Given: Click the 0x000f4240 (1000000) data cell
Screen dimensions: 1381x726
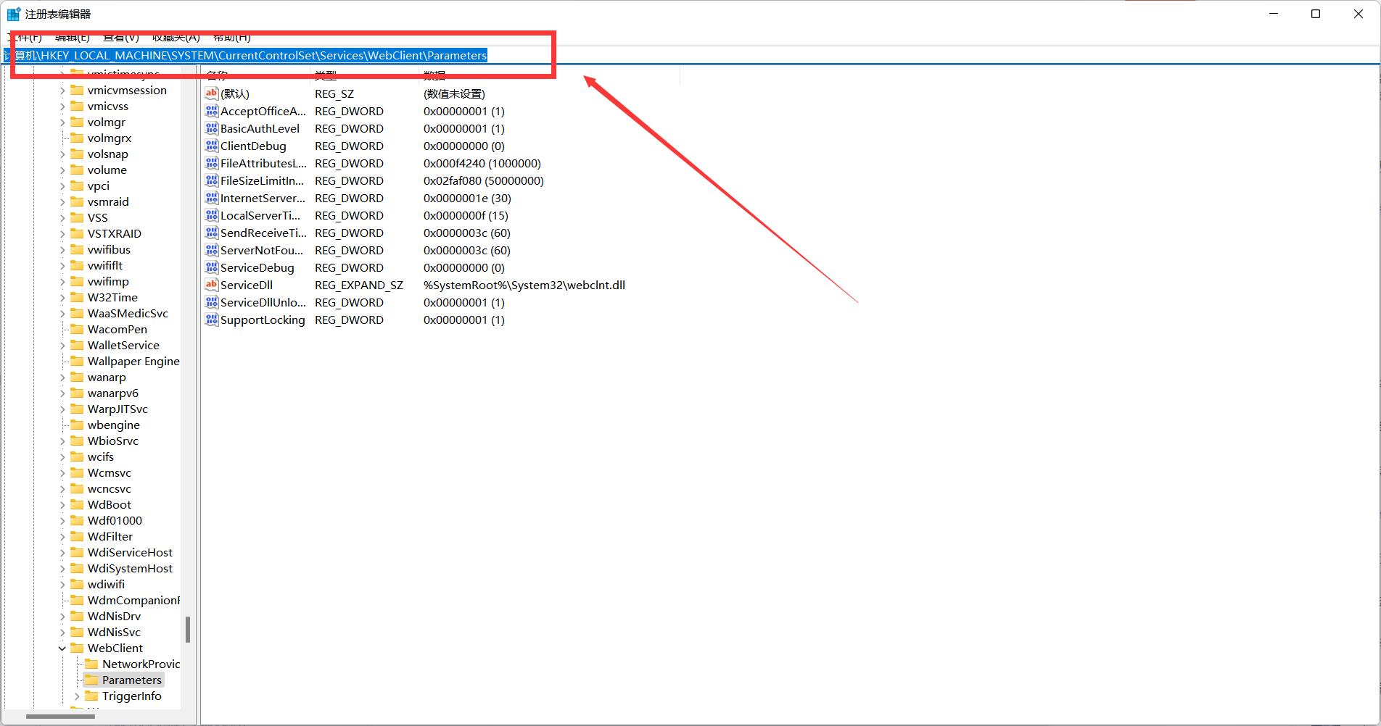Looking at the screenshot, I should (x=482, y=163).
